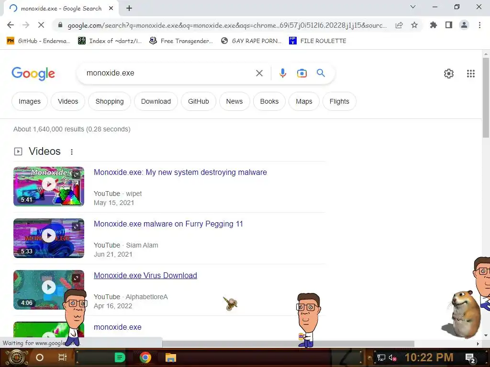Screen dimensions: 490x367
Task: Open 'Monoxide.exe malware on Furry Pegging 11' link
Action: click(168, 224)
